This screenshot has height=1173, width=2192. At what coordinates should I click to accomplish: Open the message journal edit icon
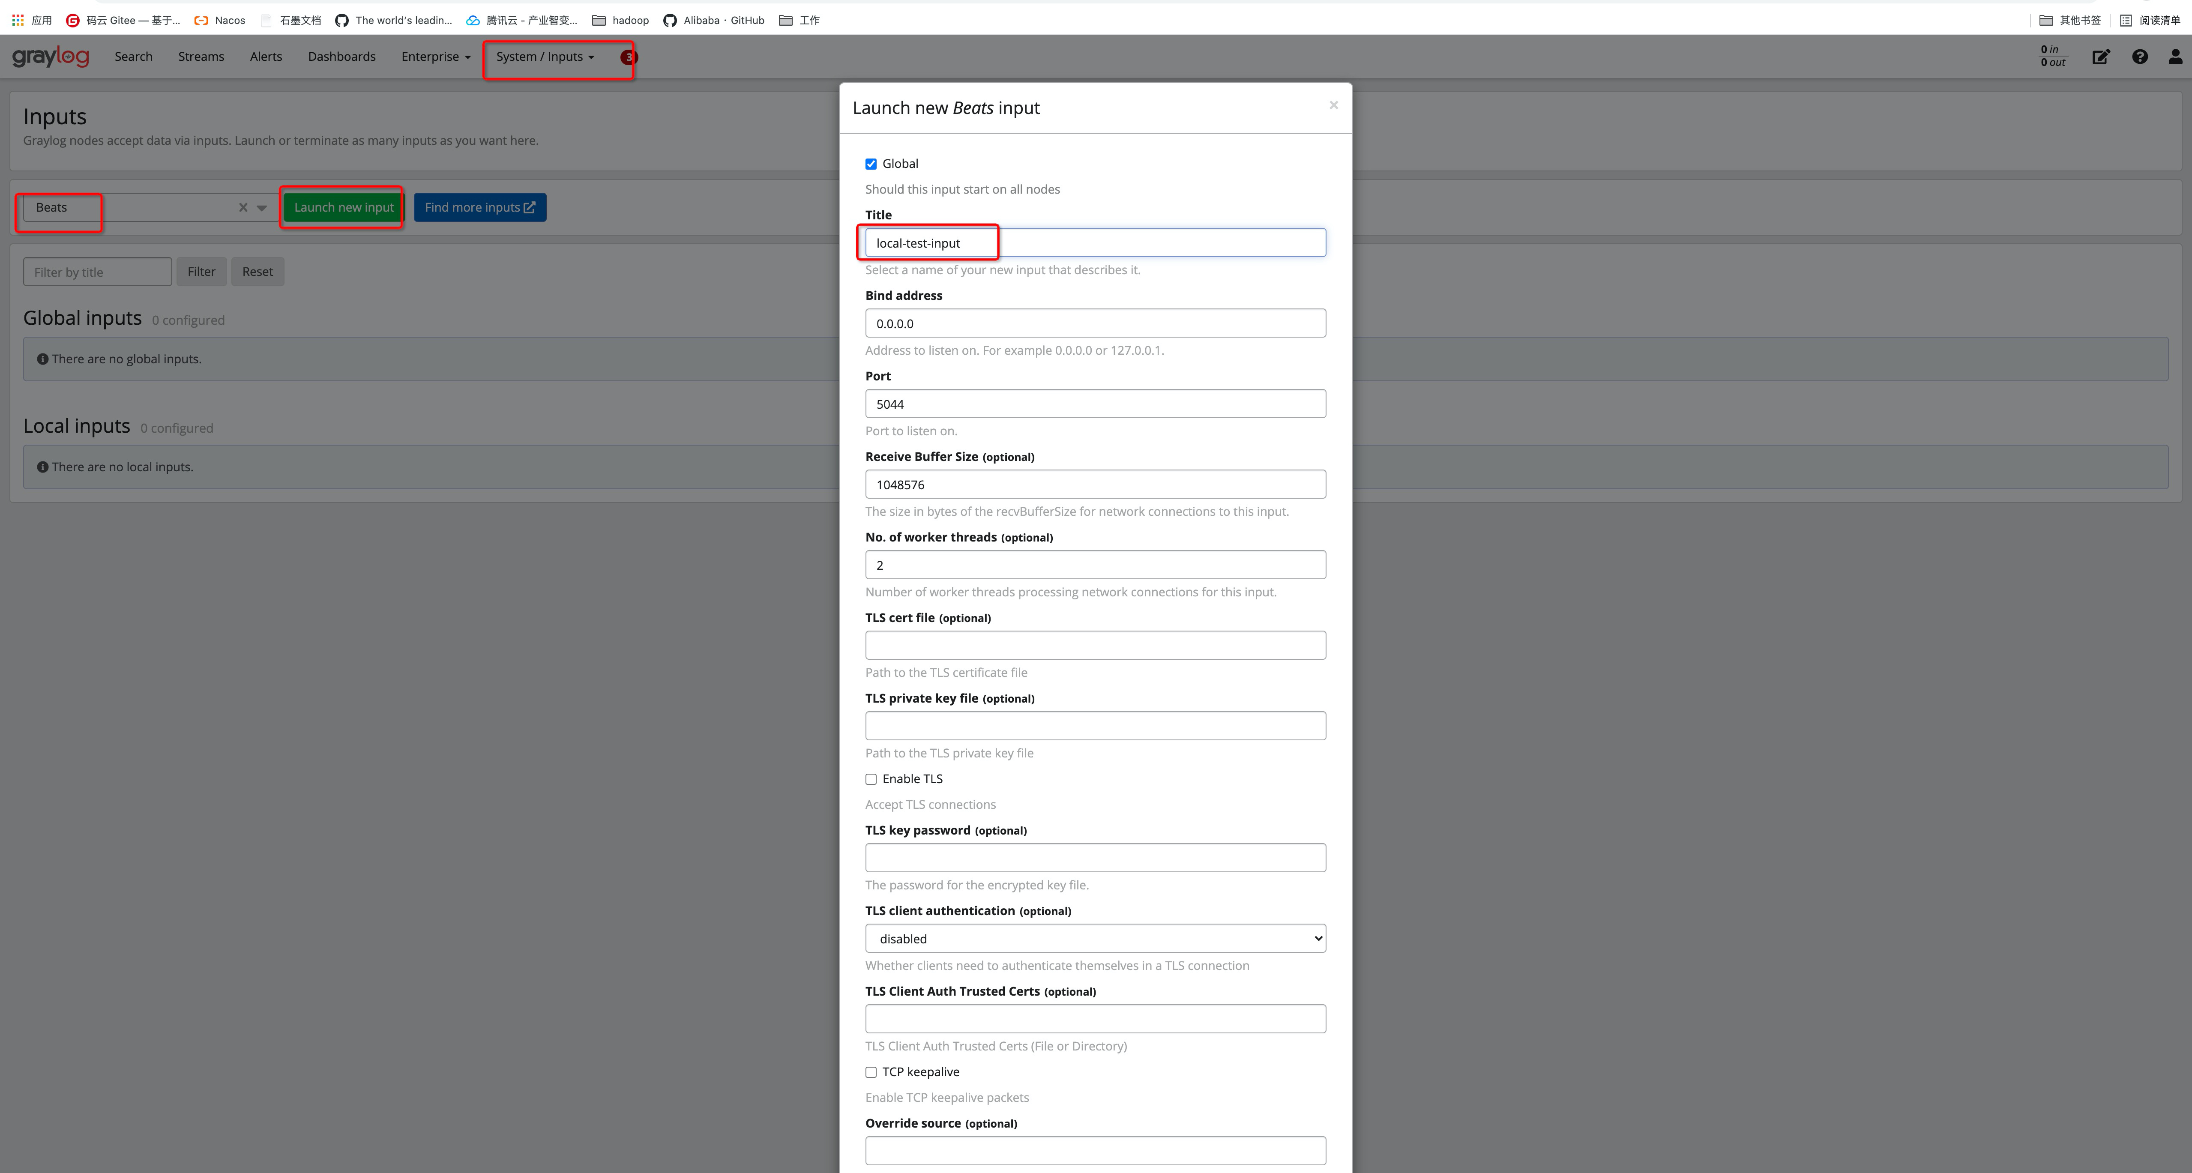(2101, 56)
